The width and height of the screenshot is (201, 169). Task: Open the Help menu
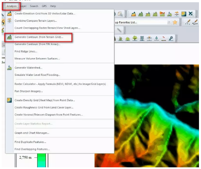(x=53, y=6)
